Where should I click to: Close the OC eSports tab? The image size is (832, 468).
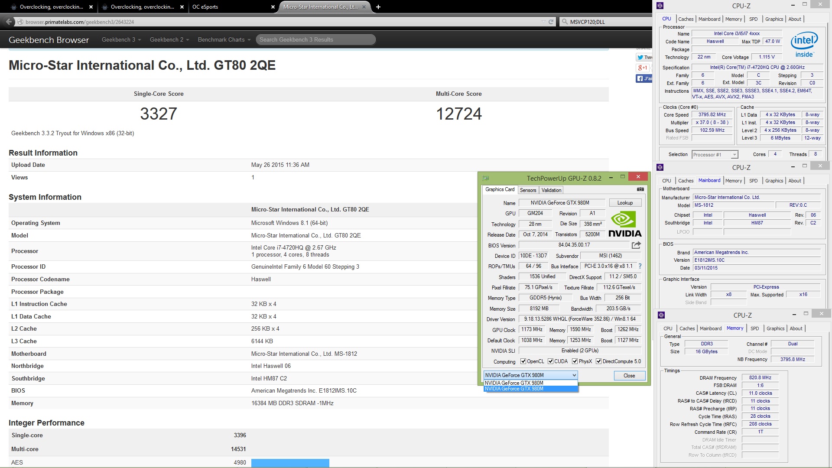[273, 7]
